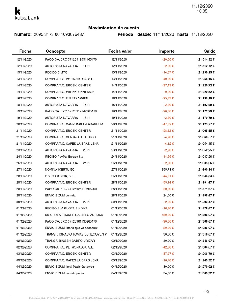Select the Importe column header

167,51
